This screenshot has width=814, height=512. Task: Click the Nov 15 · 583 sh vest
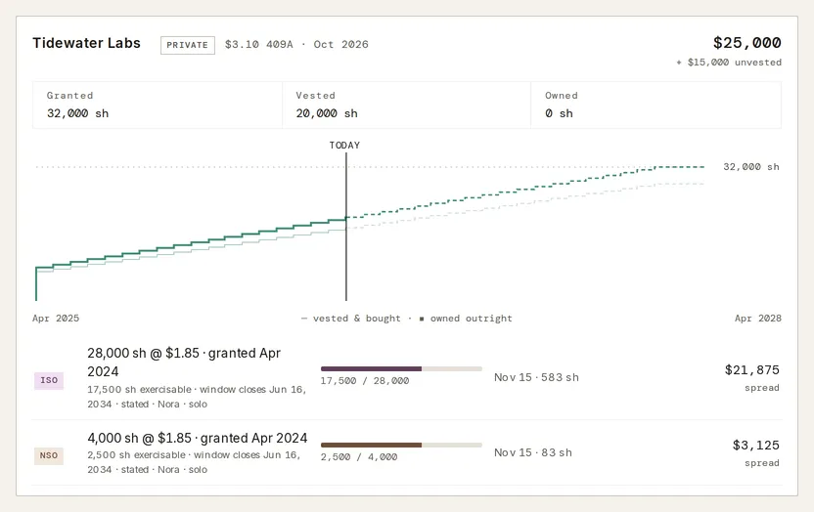[536, 377]
